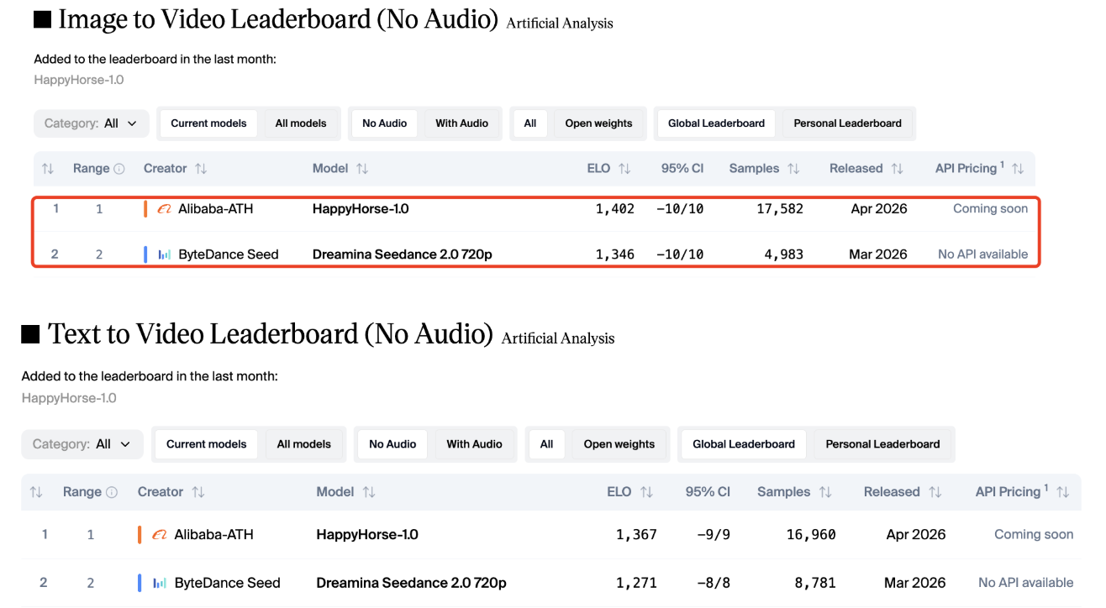The image size is (1106, 608).
Task: Sort Text to Video leaderboard by Released
Action: [935, 492]
